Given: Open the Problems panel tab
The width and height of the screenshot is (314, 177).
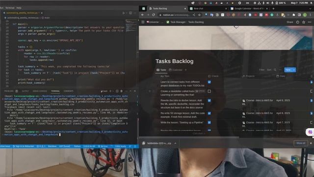Looking at the screenshot, I should [9, 91].
